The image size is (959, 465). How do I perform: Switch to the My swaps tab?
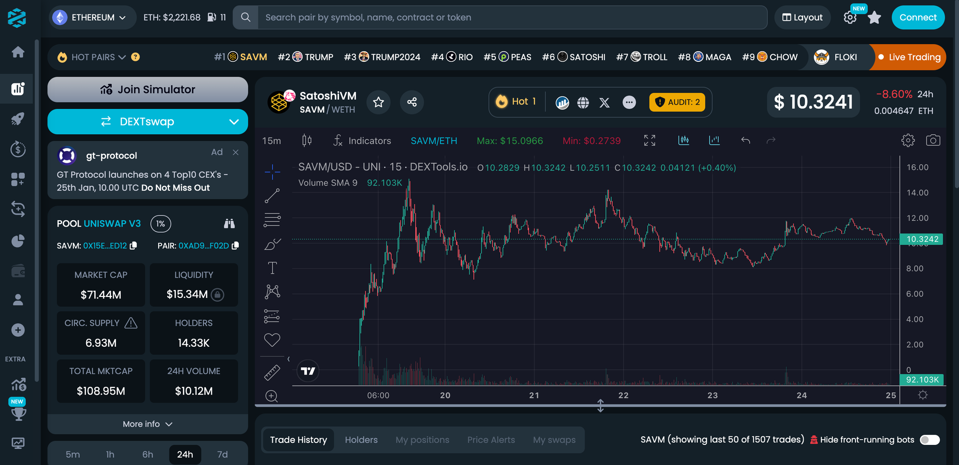554,440
